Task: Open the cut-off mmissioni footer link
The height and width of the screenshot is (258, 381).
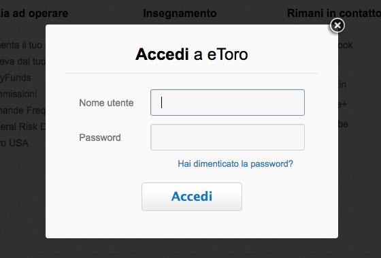Action: coord(18,94)
